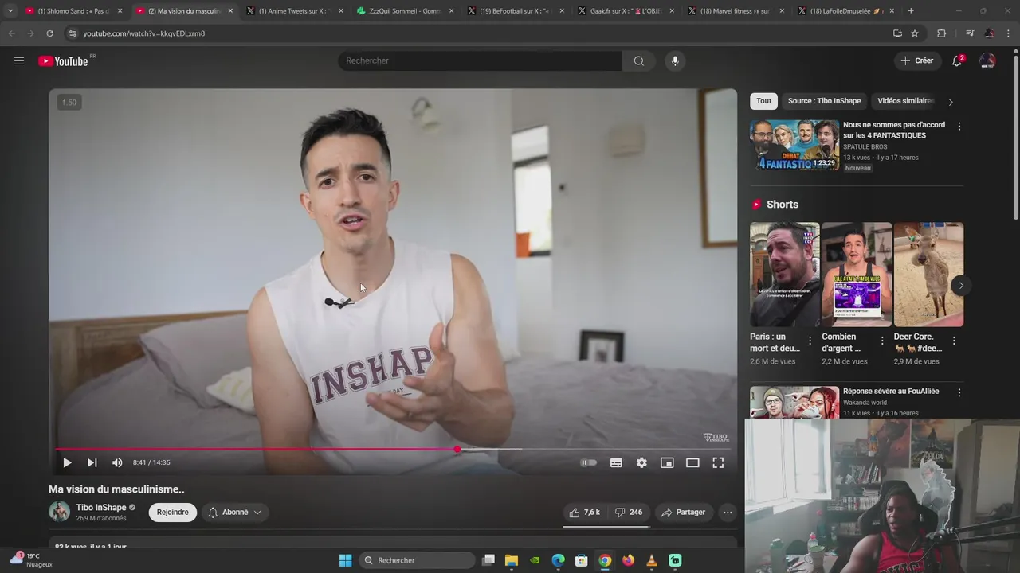The width and height of the screenshot is (1020, 573).
Task: Reload the page
Action: click(49, 33)
